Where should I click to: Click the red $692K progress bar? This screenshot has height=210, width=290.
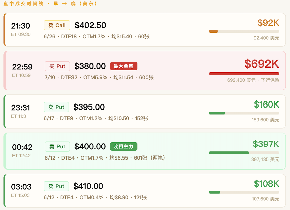(244, 74)
